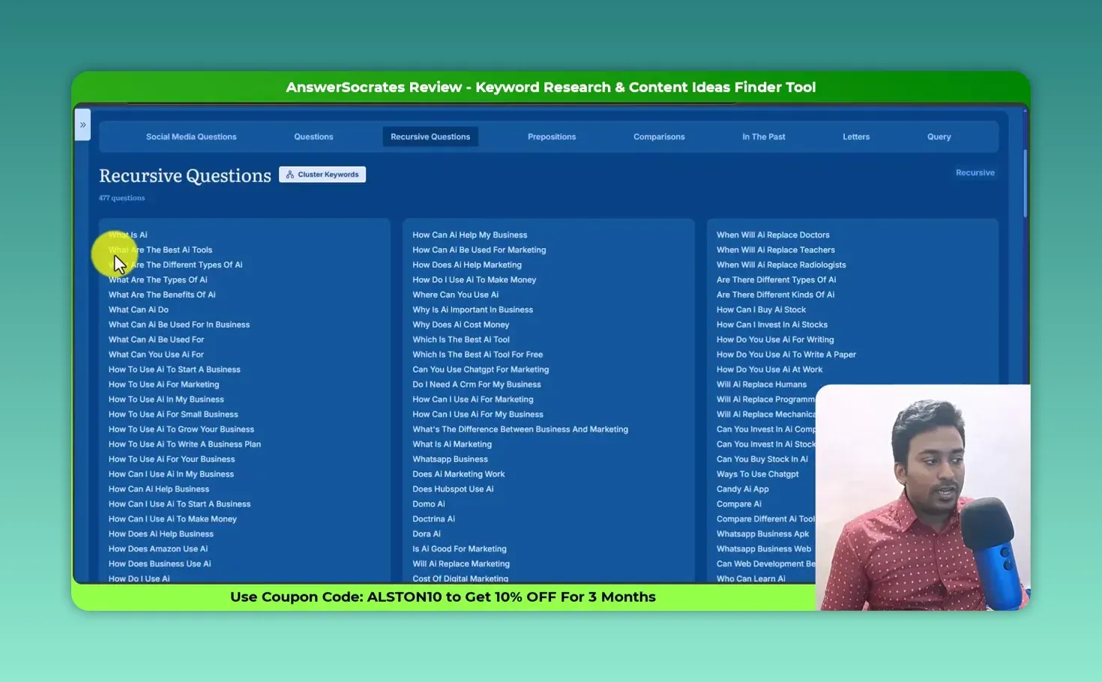Click 'How To Use Ai For Small Business'

pos(173,415)
